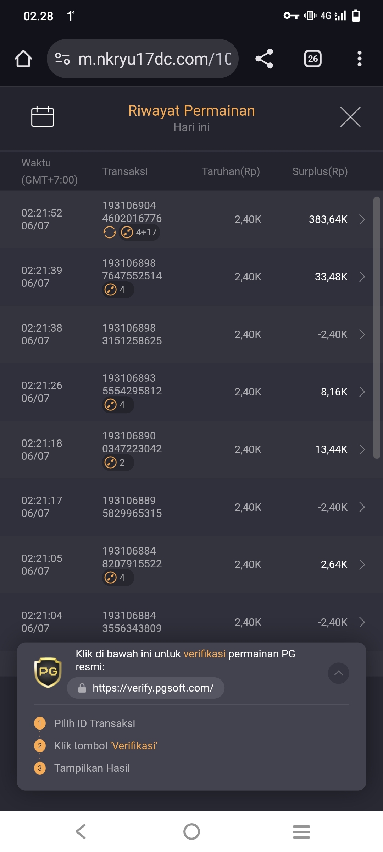This screenshot has width=383, height=852.
Task: Open the calendar date filter icon
Action: pyautogui.click(x=43, y=116)
